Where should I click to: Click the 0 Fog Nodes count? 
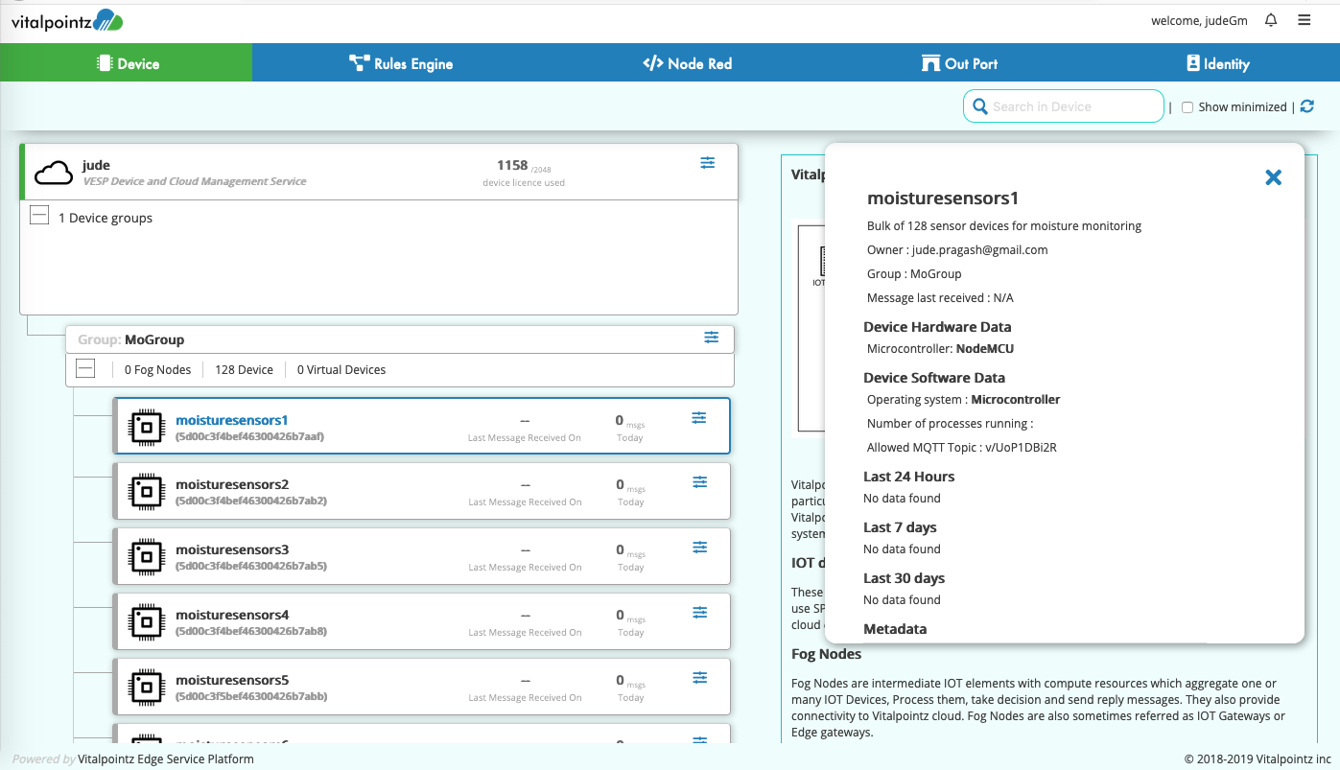tap(158, 369)
